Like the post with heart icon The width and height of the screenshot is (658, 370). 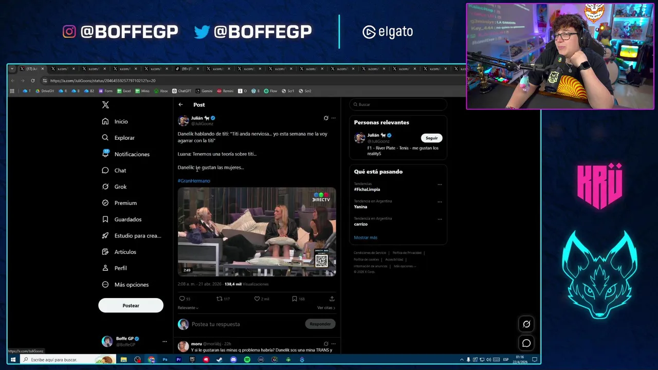click(x=257, y=299)
